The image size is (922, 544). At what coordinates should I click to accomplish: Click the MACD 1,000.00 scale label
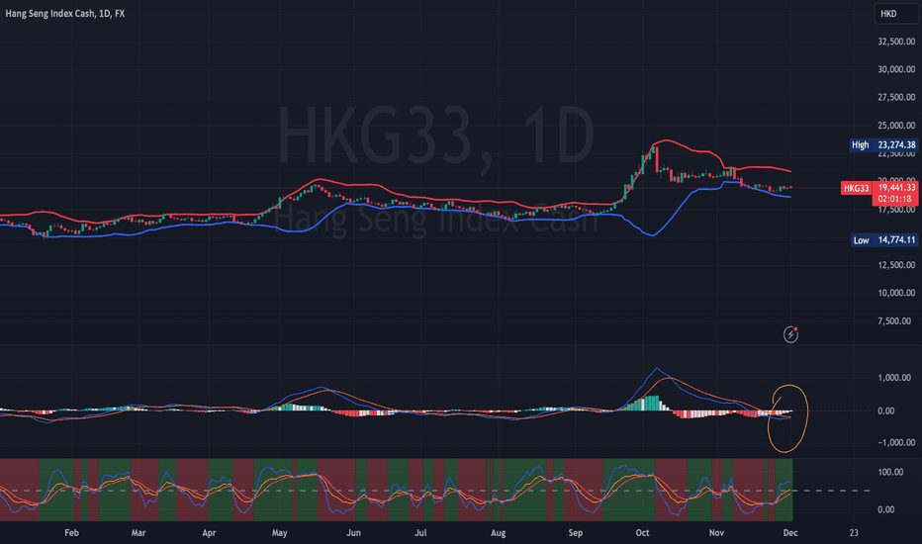(x=894, y=378)
